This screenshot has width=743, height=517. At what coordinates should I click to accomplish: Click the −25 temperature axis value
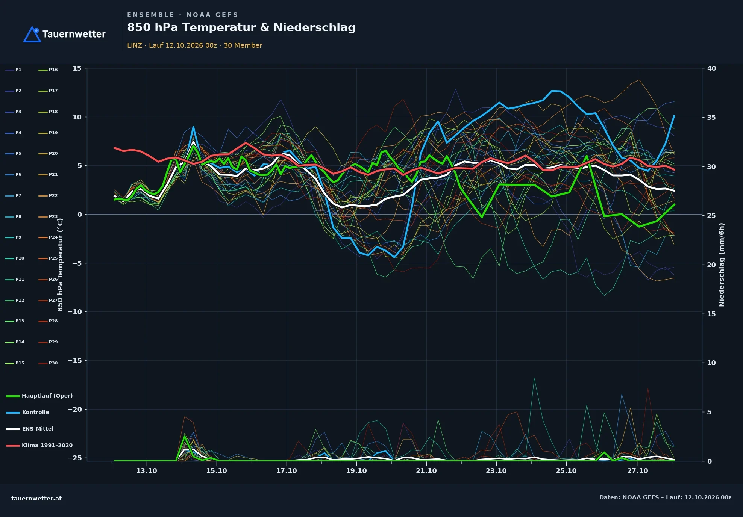click(74, 458)
